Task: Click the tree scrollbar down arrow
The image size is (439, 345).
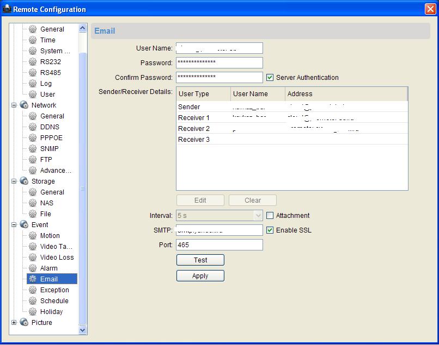Action: [x=83, y=330]
